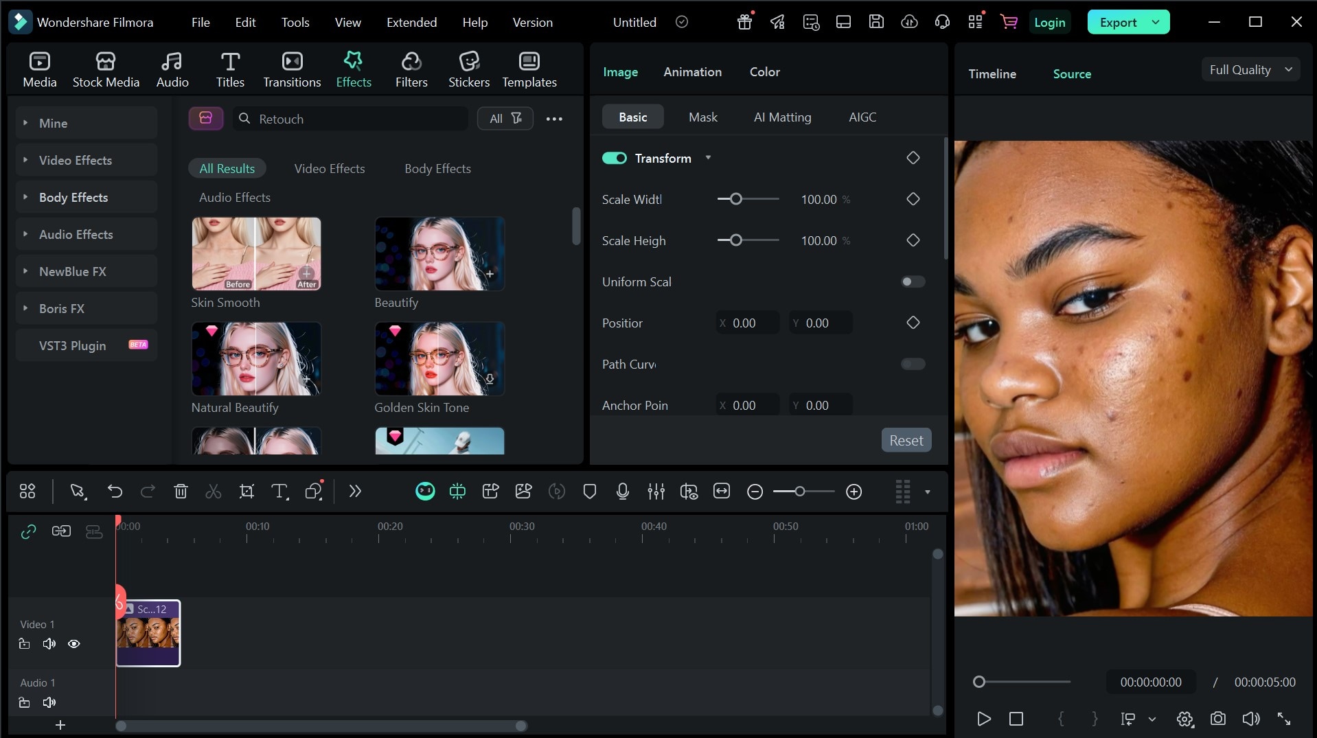This screenshot has width=1317, height=738.
Task: Click the undo icon in toolbar
Action: pyautogui.click(x=114, y=491)
